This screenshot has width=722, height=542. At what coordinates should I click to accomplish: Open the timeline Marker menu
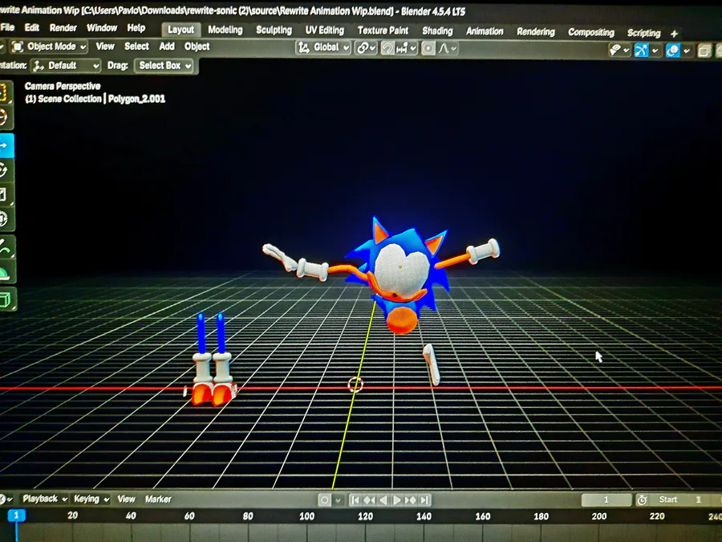pos(158,499)
